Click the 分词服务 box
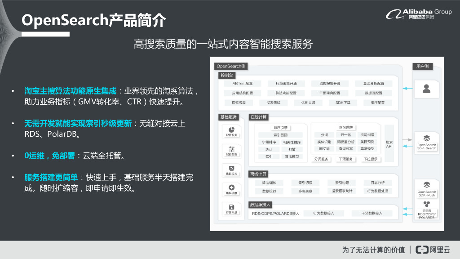 321,159
